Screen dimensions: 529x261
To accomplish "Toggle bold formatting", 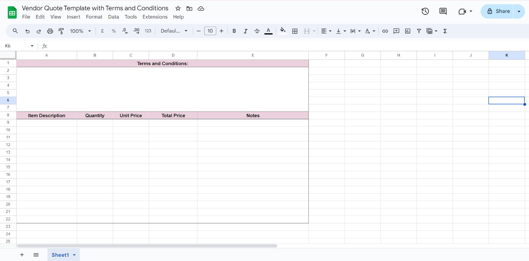I will coord(234,31).
